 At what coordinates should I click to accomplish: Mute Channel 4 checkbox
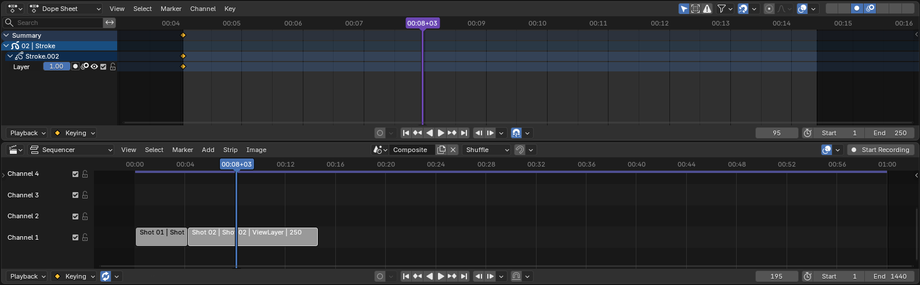point(75,174)
